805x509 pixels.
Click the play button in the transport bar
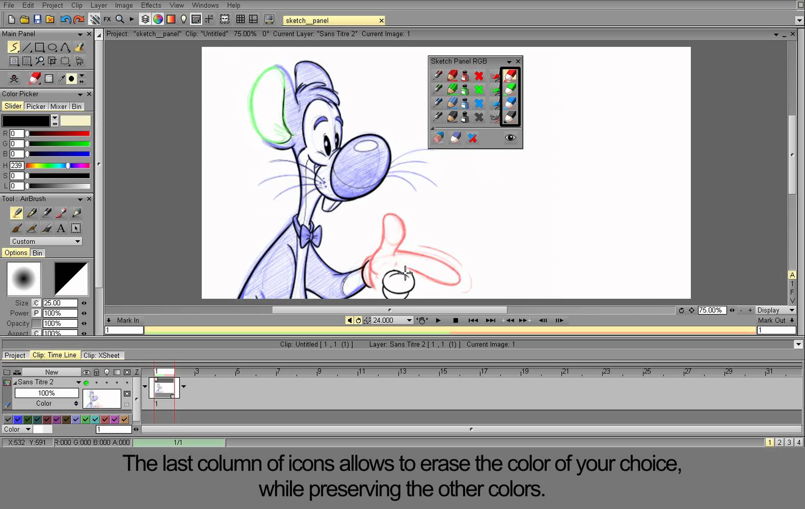pyautogui.click(x=438, y=320)
